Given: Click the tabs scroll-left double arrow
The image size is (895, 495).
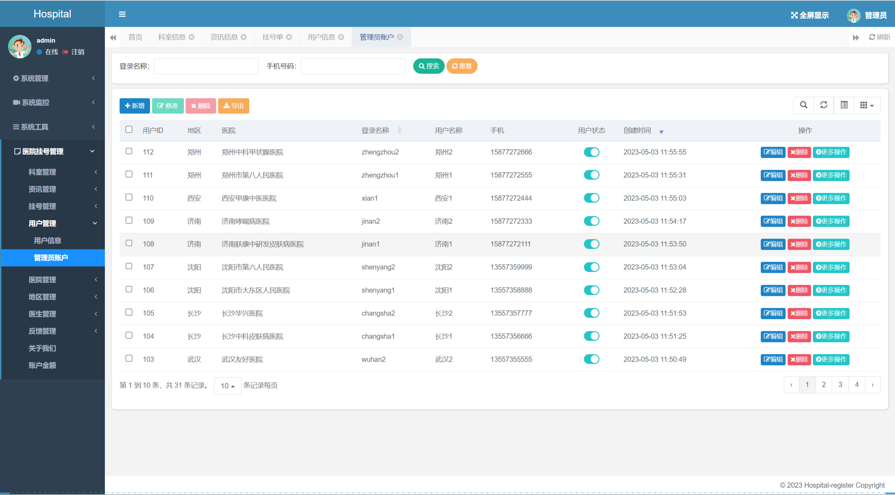Looking at the screenshot, I should [x=113, y=37].
